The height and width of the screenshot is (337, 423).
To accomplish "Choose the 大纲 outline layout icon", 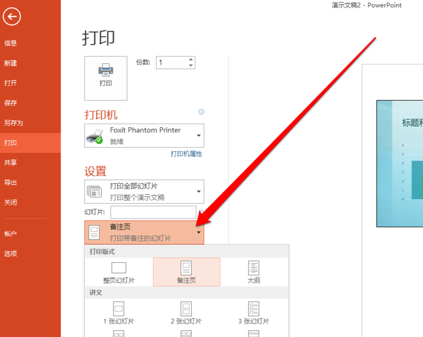I will point(254,268).
